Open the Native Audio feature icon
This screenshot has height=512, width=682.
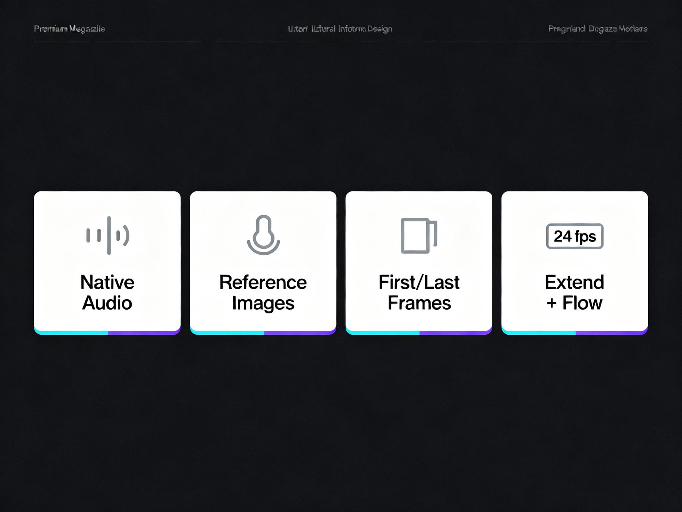[x=107, y=236]
